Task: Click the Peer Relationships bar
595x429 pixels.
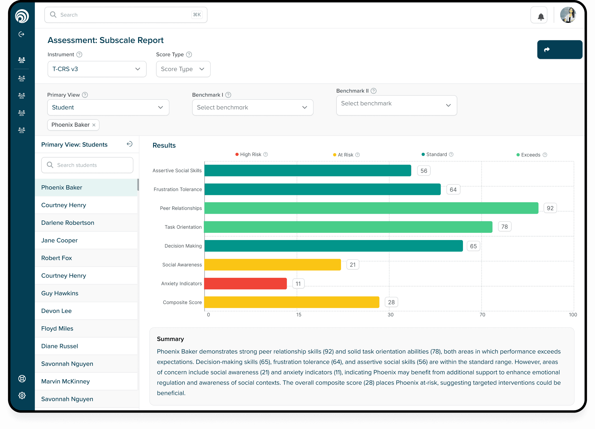Action: tap(371, 208)
